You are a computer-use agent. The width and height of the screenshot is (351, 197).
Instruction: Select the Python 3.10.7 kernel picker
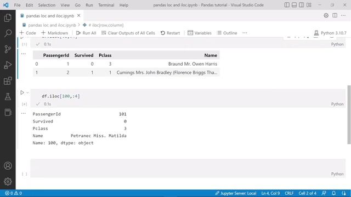click(x=330, y=33)
